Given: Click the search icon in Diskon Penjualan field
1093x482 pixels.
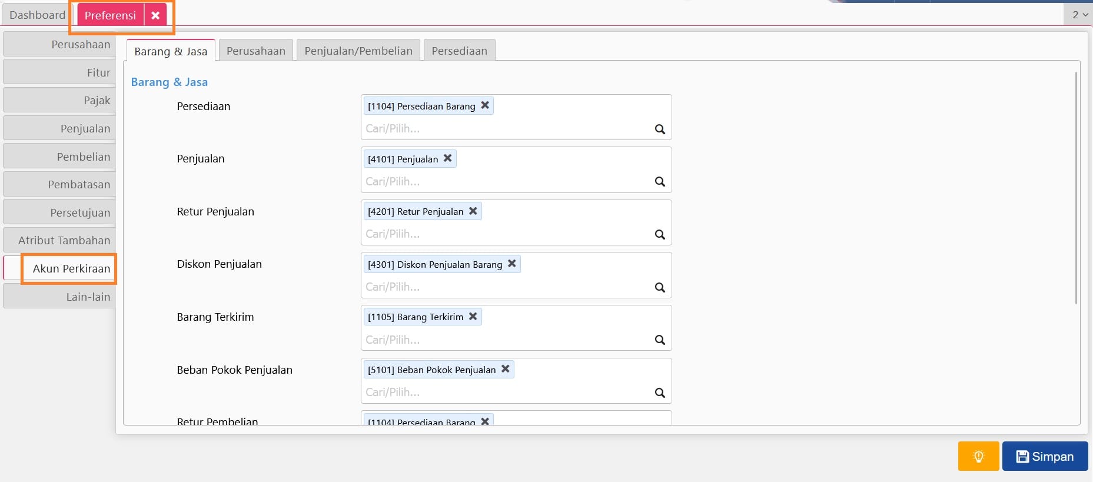Looking at the screenshot, I should click(x=660, y=287).
